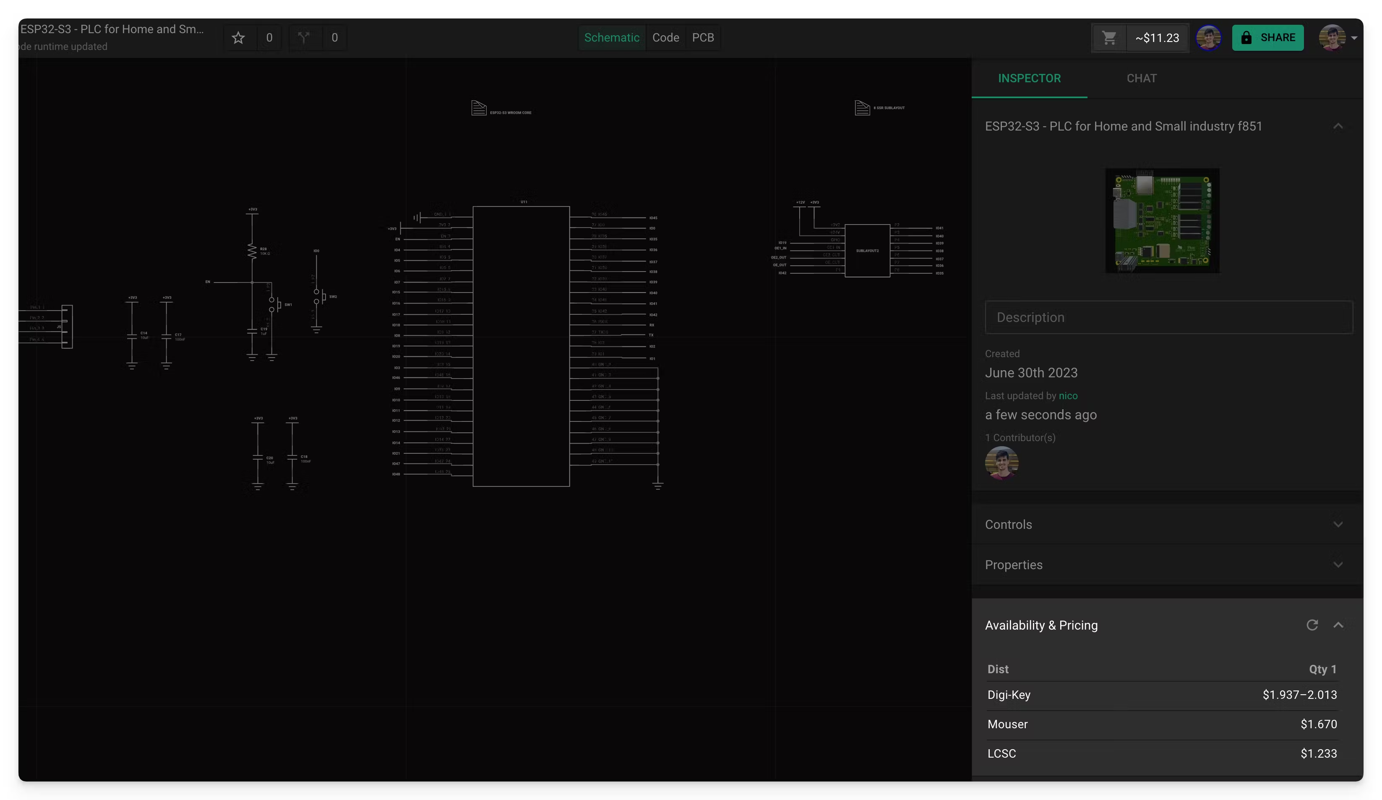The image size is (1382, 800).
Task: Open the CHAT tab
Action: tap(1141, 78)
